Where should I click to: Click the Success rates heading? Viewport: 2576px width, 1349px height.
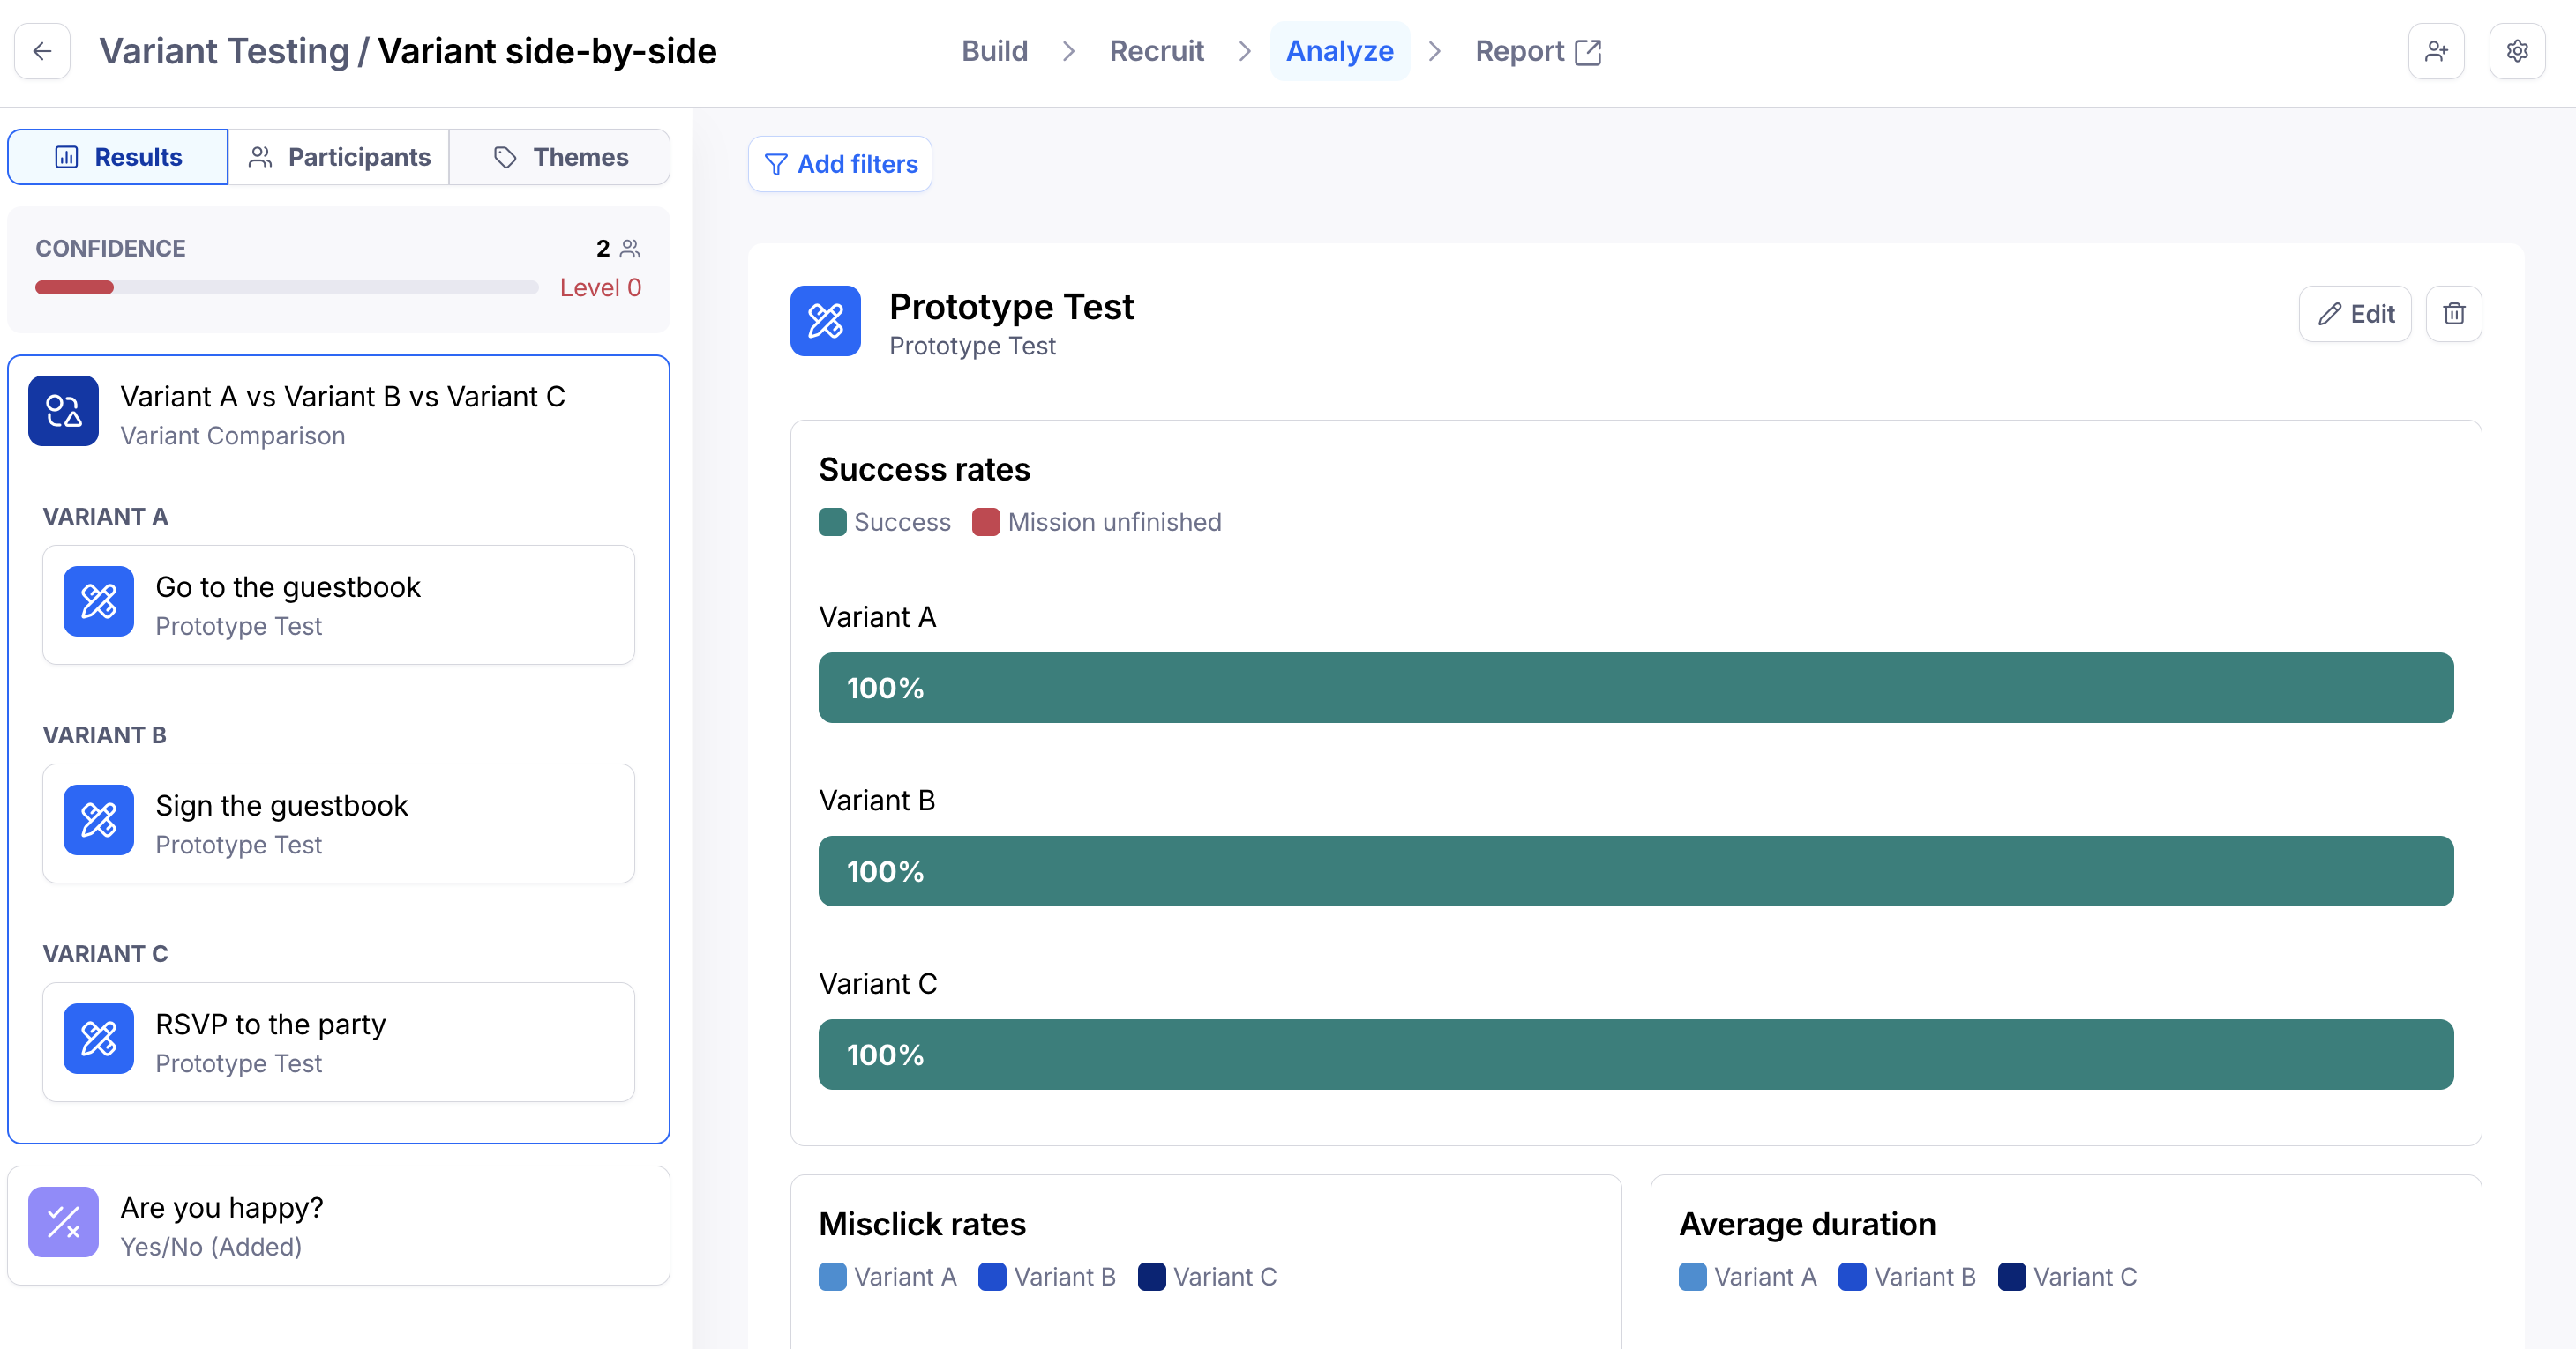pos(924,469)
